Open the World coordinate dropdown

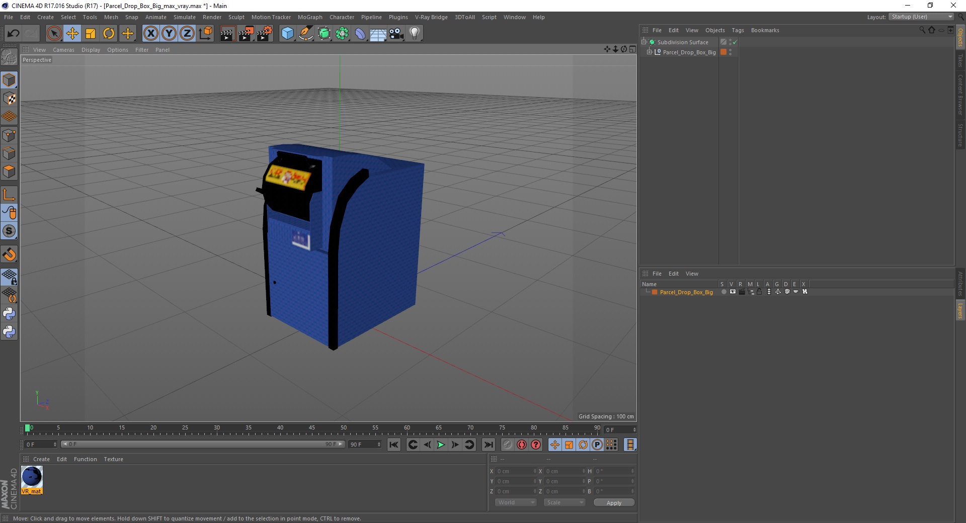point(516,502)
